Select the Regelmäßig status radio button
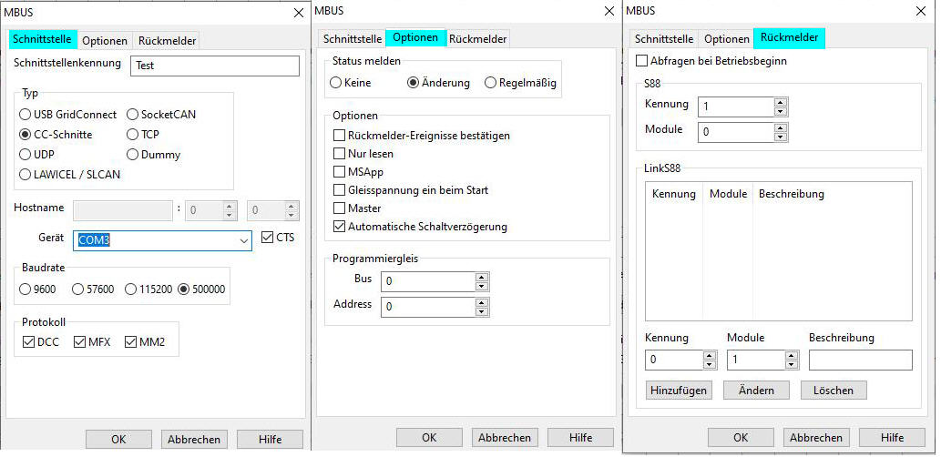 [x=491, y=83]
